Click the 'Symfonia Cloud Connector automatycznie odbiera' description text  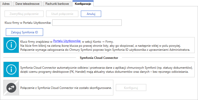coord(106,70)
